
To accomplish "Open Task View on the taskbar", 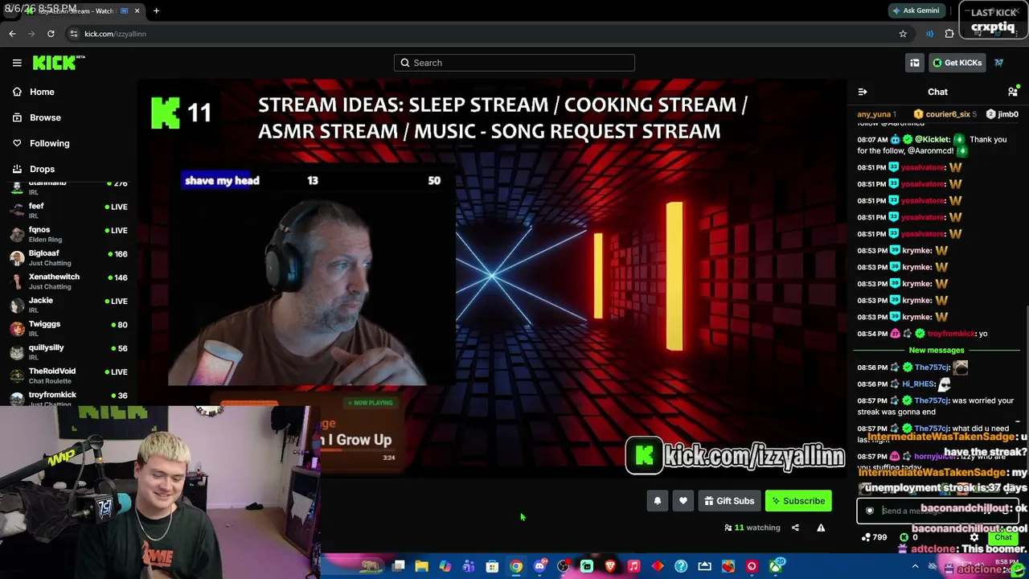I will tap(398, 567).
